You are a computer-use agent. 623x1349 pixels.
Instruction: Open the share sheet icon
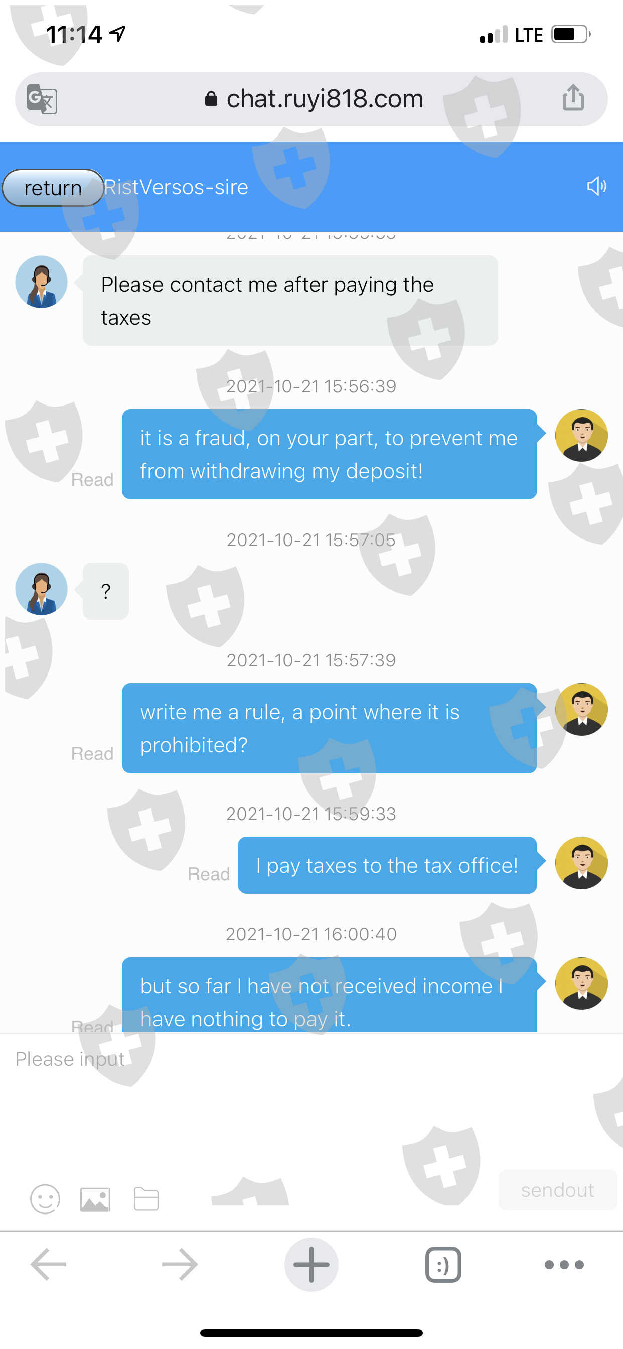pyautogui.click(x=573, y=97)
